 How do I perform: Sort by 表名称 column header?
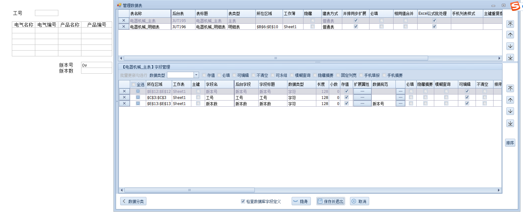pyautogui.click(x=150, y=13)
